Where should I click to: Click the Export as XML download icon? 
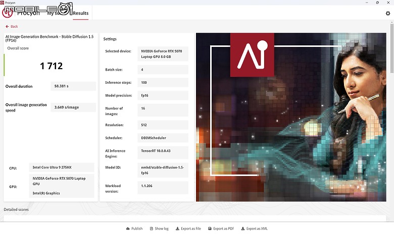point(243,228)
